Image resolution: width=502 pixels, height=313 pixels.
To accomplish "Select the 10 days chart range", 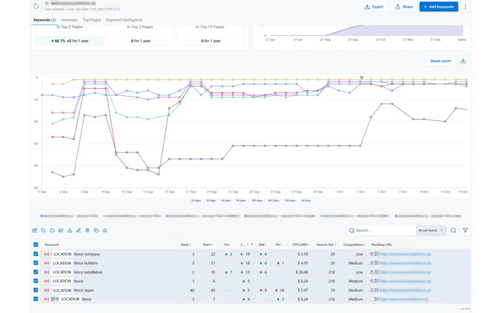I will coord(196,201).
